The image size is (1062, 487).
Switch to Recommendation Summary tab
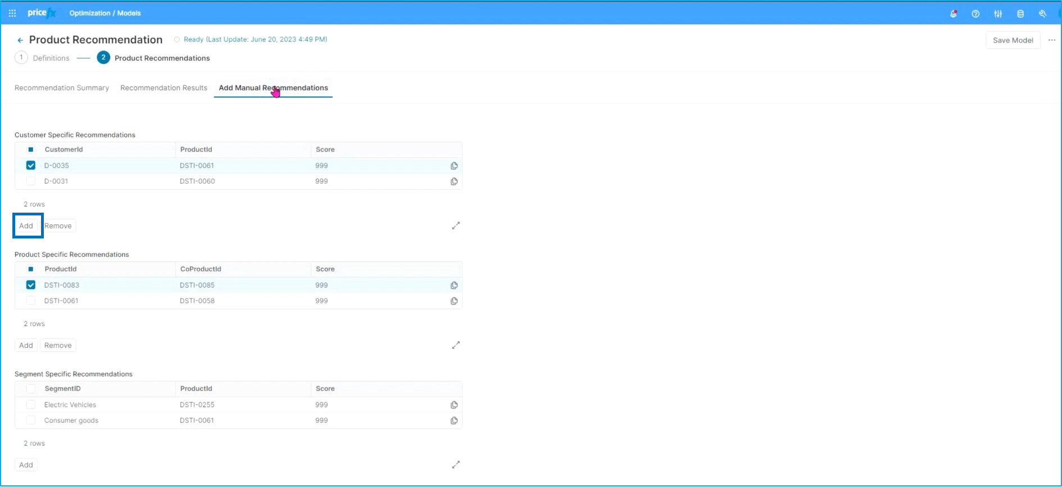[62, 88]
